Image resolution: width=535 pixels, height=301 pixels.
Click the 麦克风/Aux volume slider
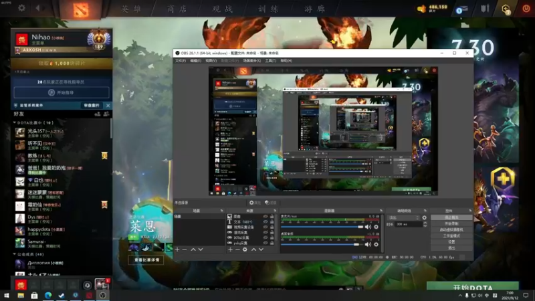[x=322, y=227]
